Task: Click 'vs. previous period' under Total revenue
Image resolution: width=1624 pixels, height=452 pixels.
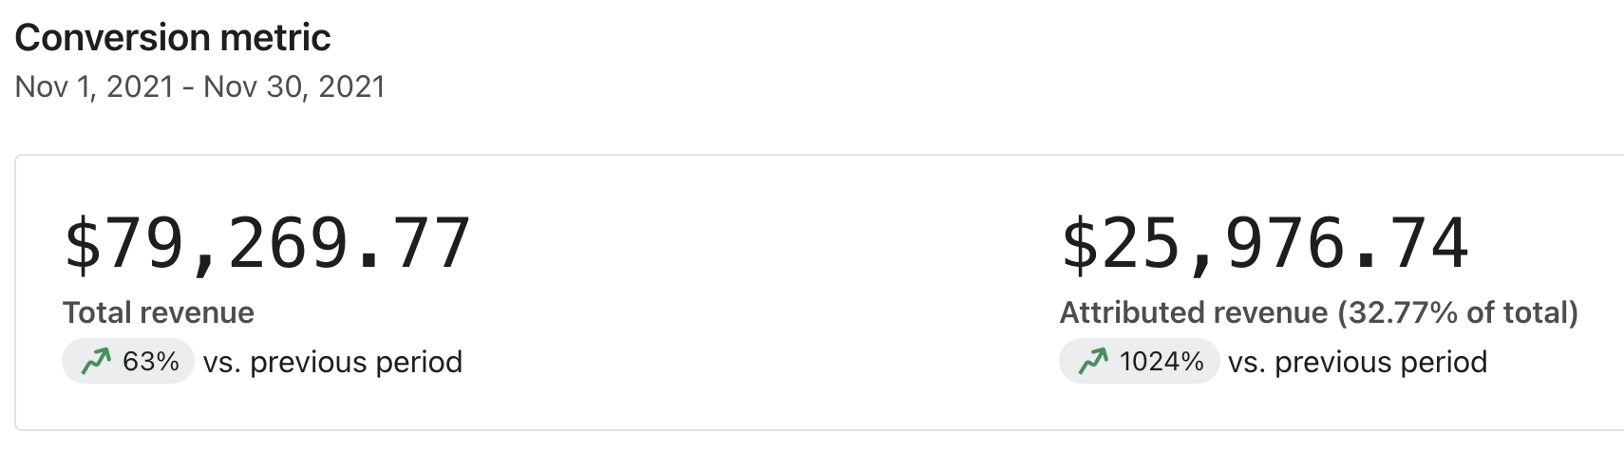Action: pos(332,362)
